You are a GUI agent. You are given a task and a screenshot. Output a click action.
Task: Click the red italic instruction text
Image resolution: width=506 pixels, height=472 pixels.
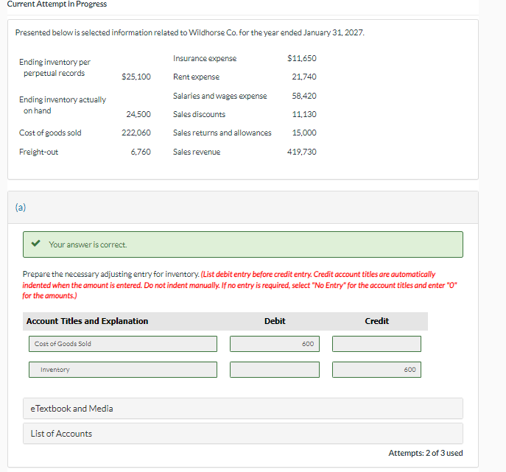tap(239, 285)
